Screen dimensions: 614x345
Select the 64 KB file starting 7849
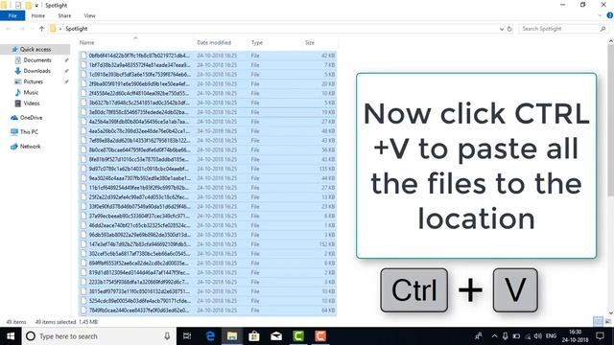[x=207, y=310]
